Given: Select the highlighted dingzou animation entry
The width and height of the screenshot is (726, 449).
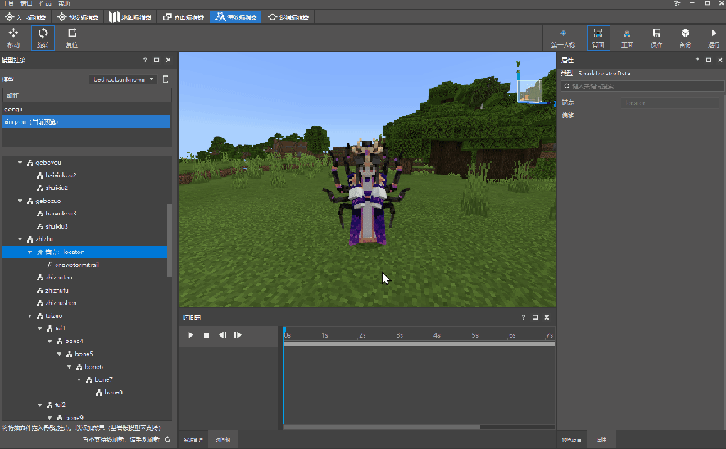Looking at the screenshot, I should pos(87,122).
